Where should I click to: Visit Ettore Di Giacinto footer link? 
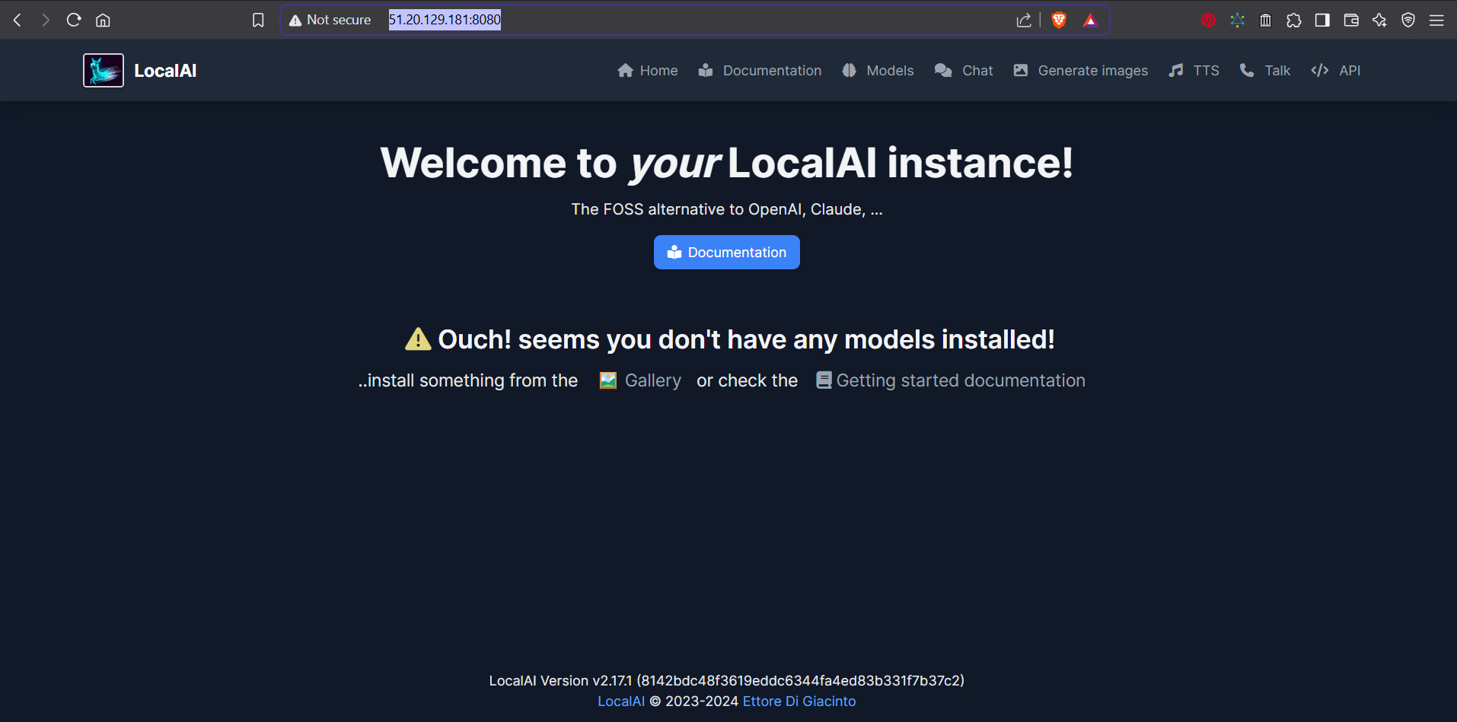pos(799,701)
